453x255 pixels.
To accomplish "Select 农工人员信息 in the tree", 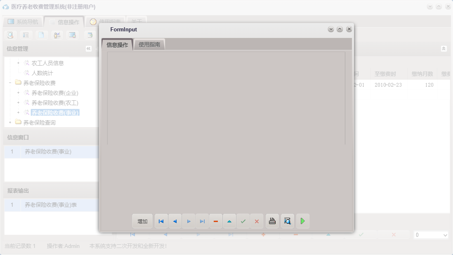I will (x=48, y=63).
